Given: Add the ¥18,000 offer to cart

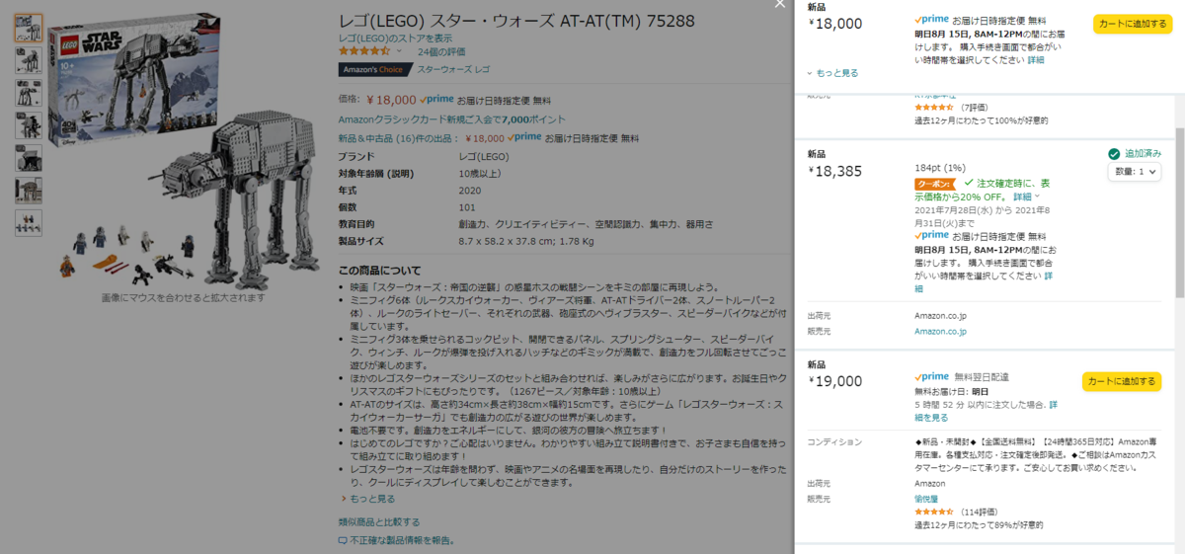Looking at the screenshot, I should coord(1131,24).
